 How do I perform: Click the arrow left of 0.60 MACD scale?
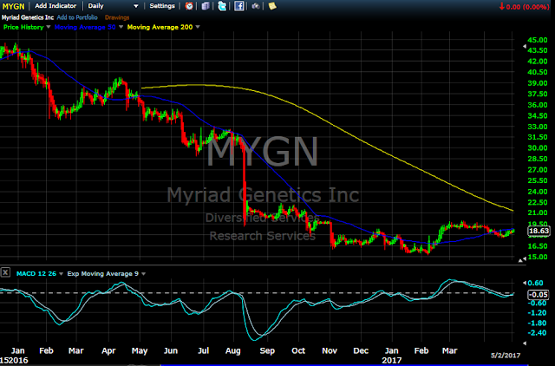[x=524, y=283]
